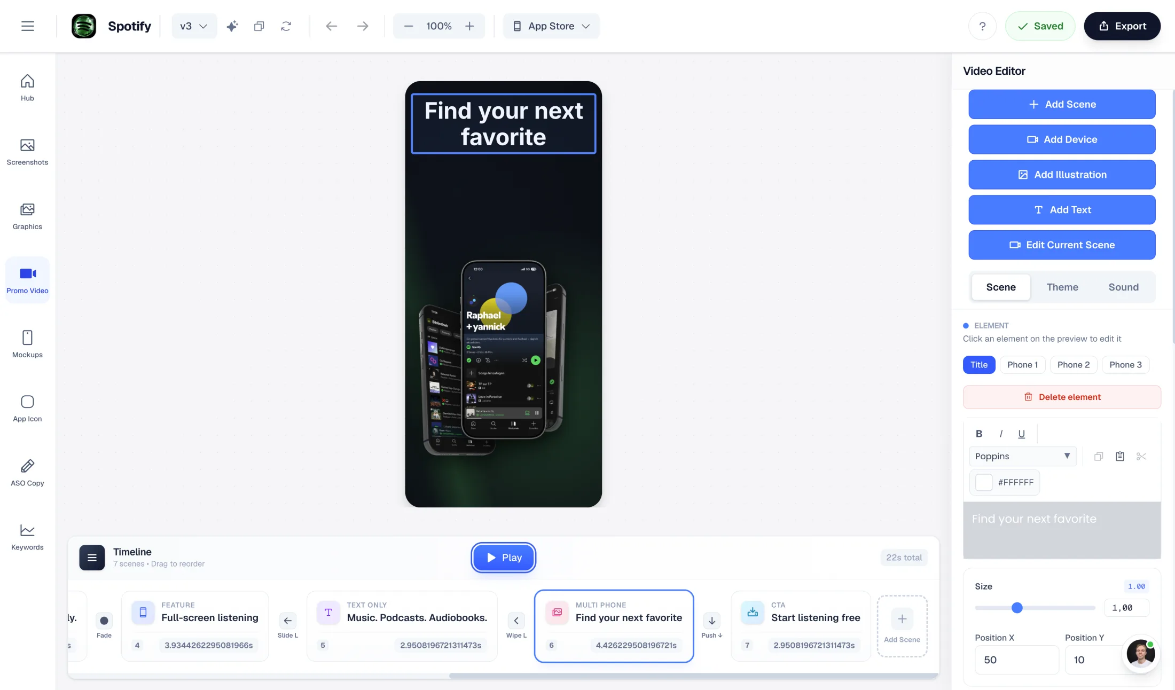Click the Add Device button
1175x690 pixels.
(1062, 139)
